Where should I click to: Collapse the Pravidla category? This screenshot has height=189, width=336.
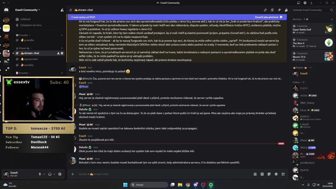(x=24, y=35)
